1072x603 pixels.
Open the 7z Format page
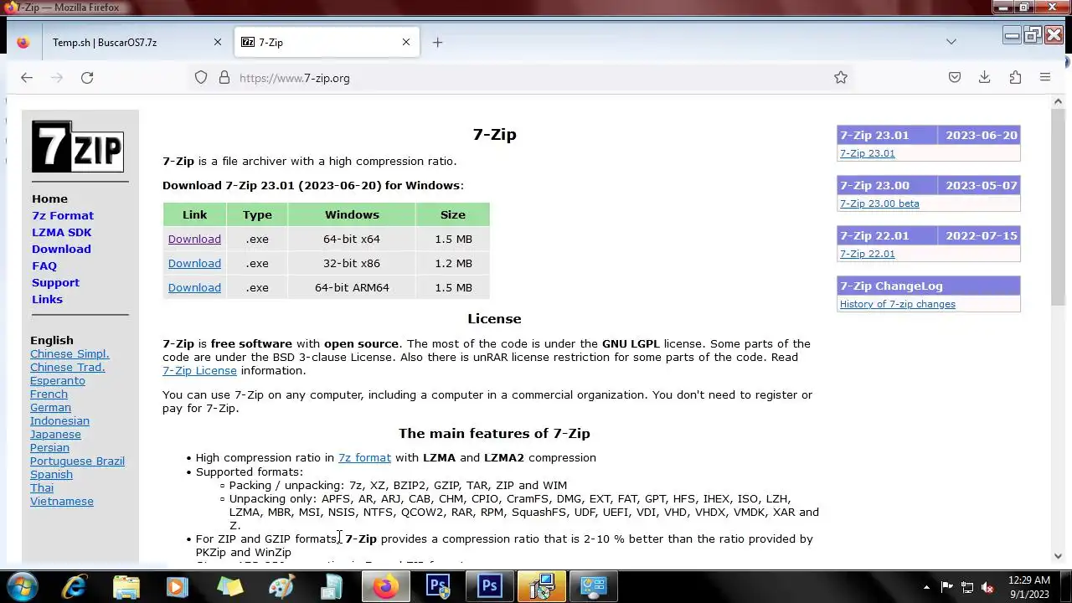point(63,216)
